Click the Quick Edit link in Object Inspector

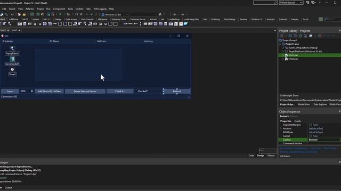coord(316,149)
